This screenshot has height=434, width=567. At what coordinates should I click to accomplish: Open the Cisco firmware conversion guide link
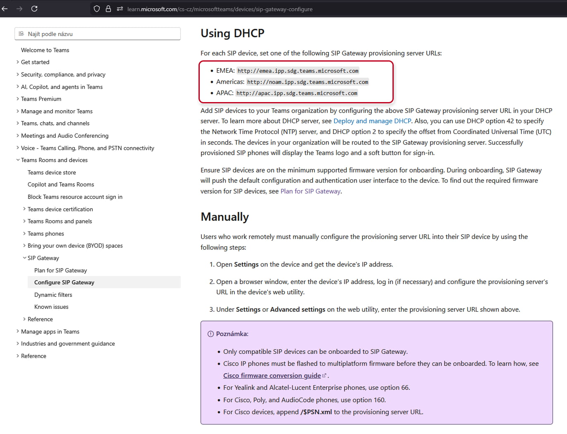(272, 376)
